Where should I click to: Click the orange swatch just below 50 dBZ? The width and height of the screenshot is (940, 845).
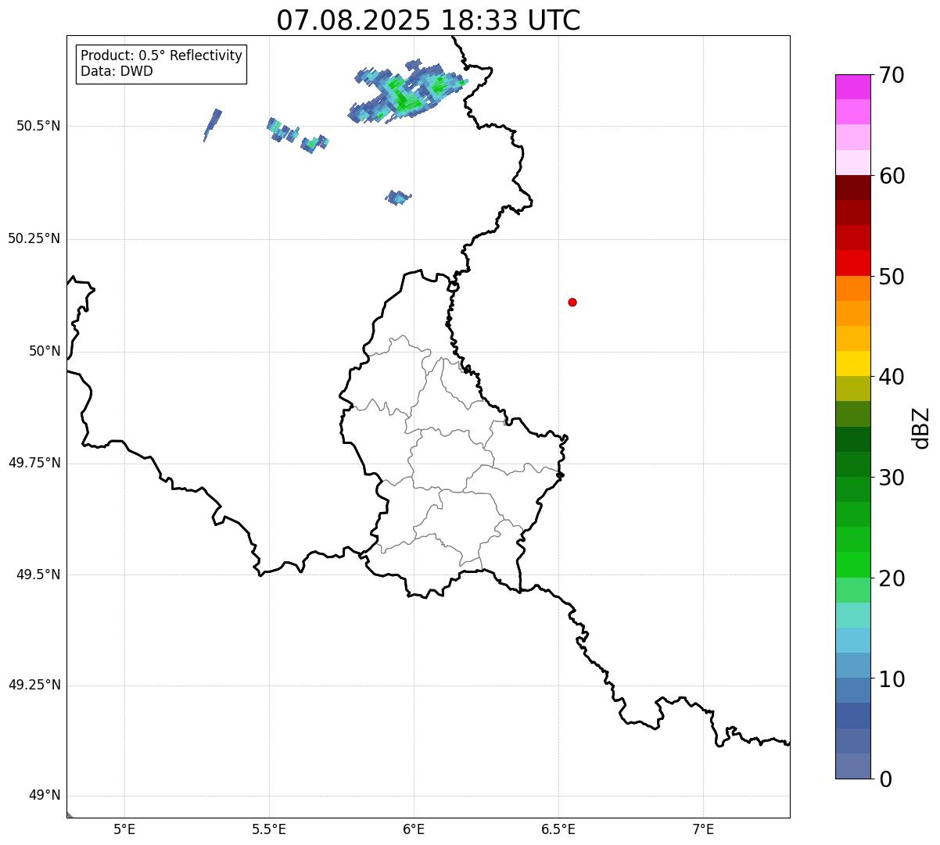852,288
